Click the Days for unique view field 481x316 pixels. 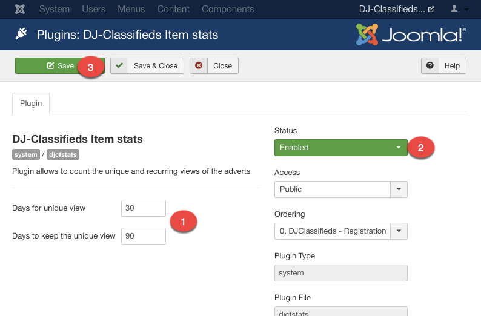click(x=144, y=208)
